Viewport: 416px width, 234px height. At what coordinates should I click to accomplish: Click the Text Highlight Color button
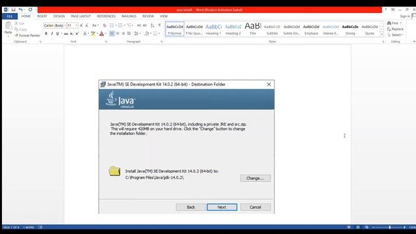point(93,34)
